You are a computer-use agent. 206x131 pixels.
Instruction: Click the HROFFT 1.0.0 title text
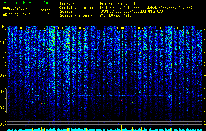coord(26,3)
